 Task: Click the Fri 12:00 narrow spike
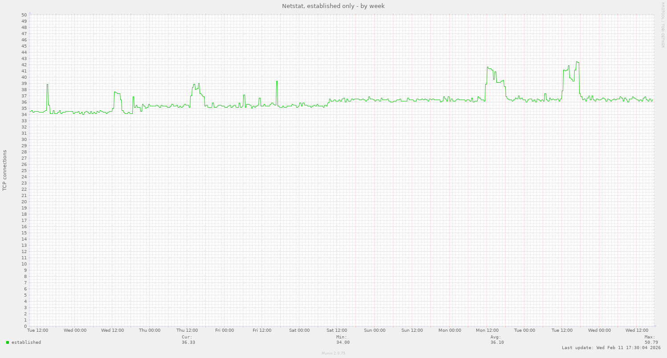pyautogui.click(x=276, y=82)
